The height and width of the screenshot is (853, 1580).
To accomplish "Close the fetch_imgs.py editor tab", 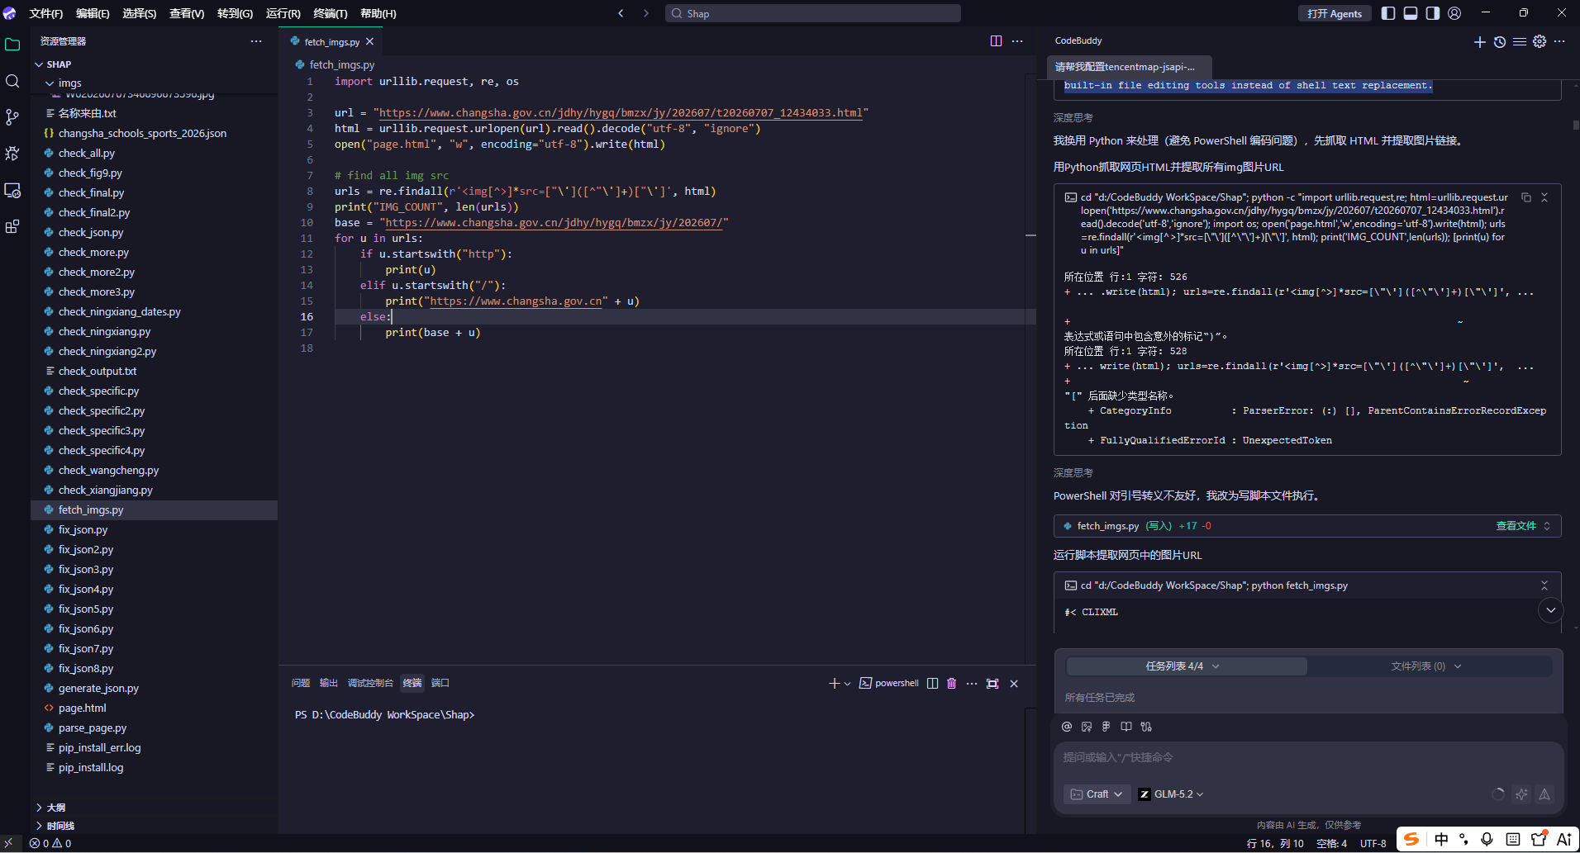I will (x=369, y=41).
